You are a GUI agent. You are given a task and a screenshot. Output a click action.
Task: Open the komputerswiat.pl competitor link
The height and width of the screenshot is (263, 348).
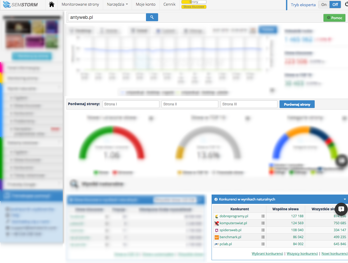pyautogui.click(x=233, y=223)
